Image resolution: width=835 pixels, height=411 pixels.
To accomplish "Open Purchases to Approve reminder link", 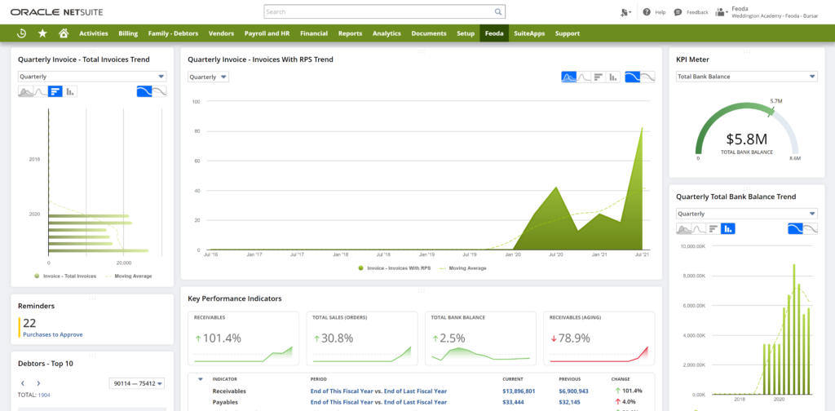I will 53,335.
